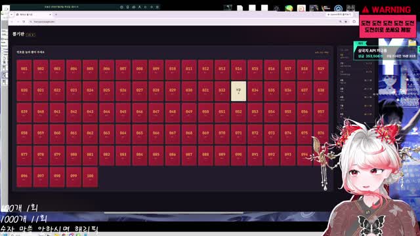Screen dimensions: 420x236
Task: Choose the red card numbered 019
Action: click(321, 70)
